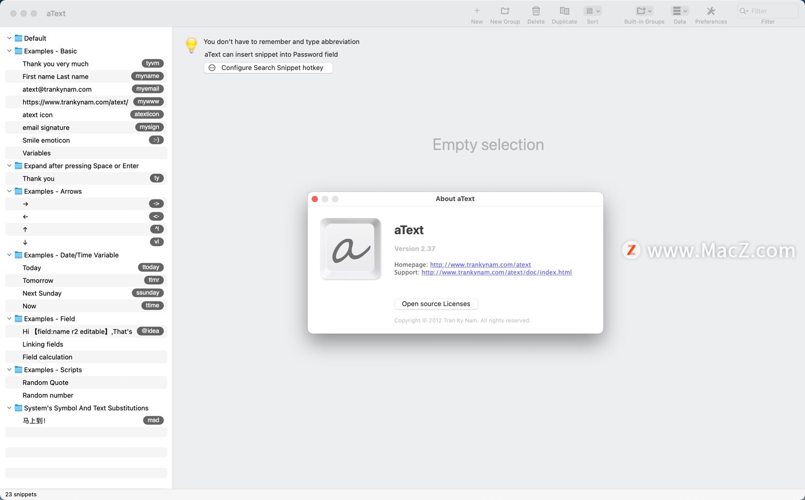Click Open source Licenses button
805x500 pixels.
pyautogui.click(x=436, y=304)
